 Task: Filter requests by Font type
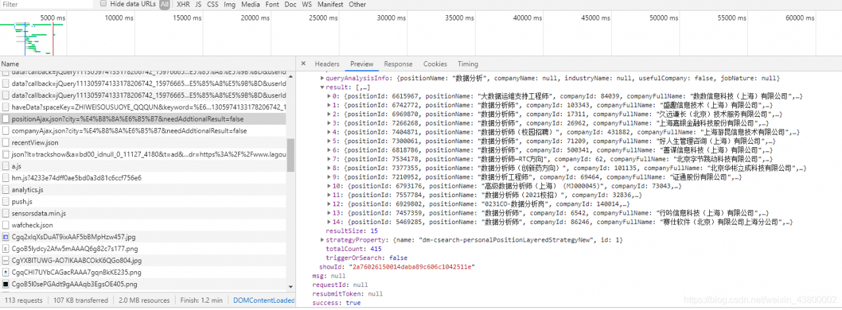[x=272, y=4]
